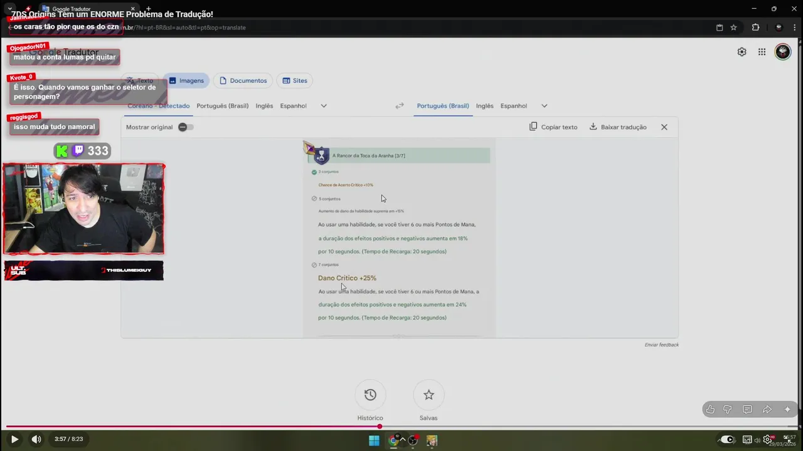
Task: Click the 'Dano Crítico +25%' text
Action: point(347,278)
